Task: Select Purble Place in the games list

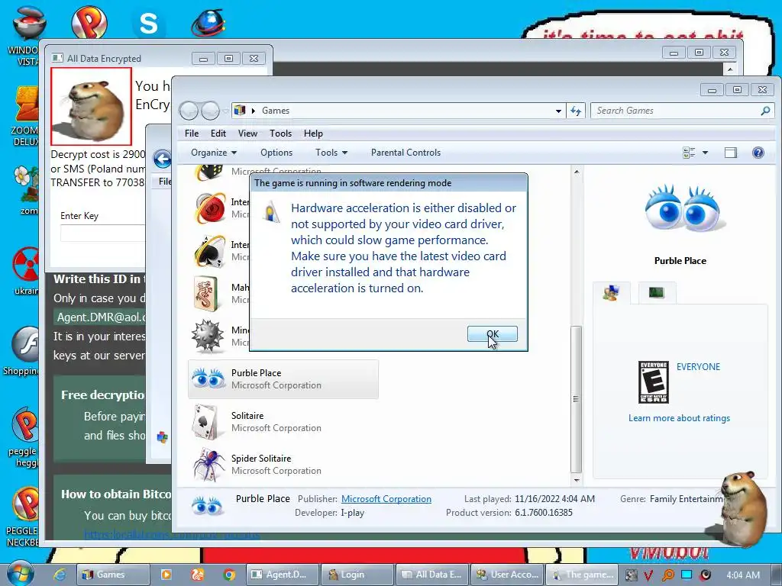Action: click(x=283, y=379)
